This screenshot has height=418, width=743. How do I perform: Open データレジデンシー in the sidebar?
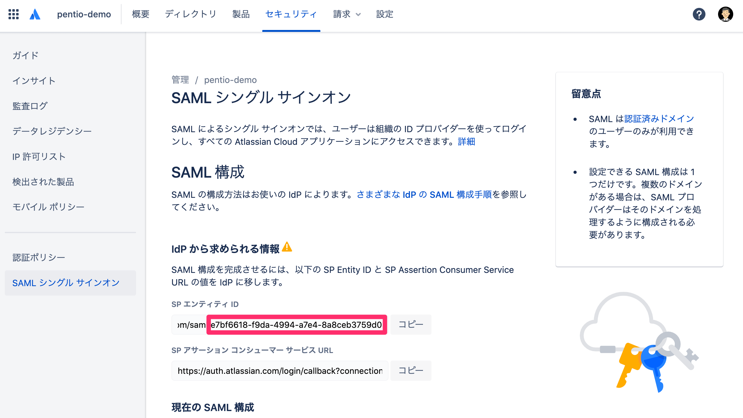pyautogui.click(x=70, y=131)
